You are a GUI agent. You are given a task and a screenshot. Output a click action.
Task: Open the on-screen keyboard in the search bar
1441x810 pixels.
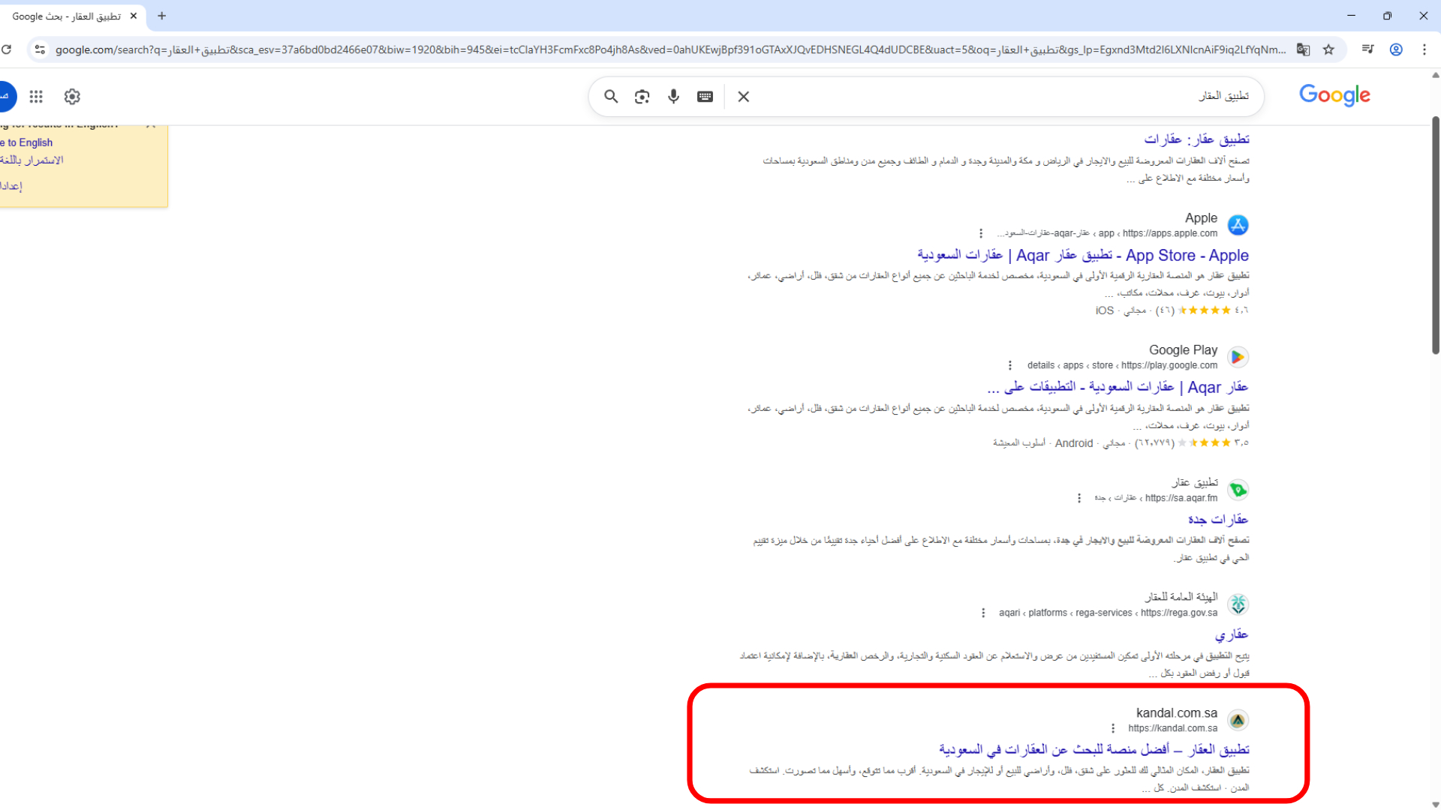pyautogui.click(x=704, y=96)
